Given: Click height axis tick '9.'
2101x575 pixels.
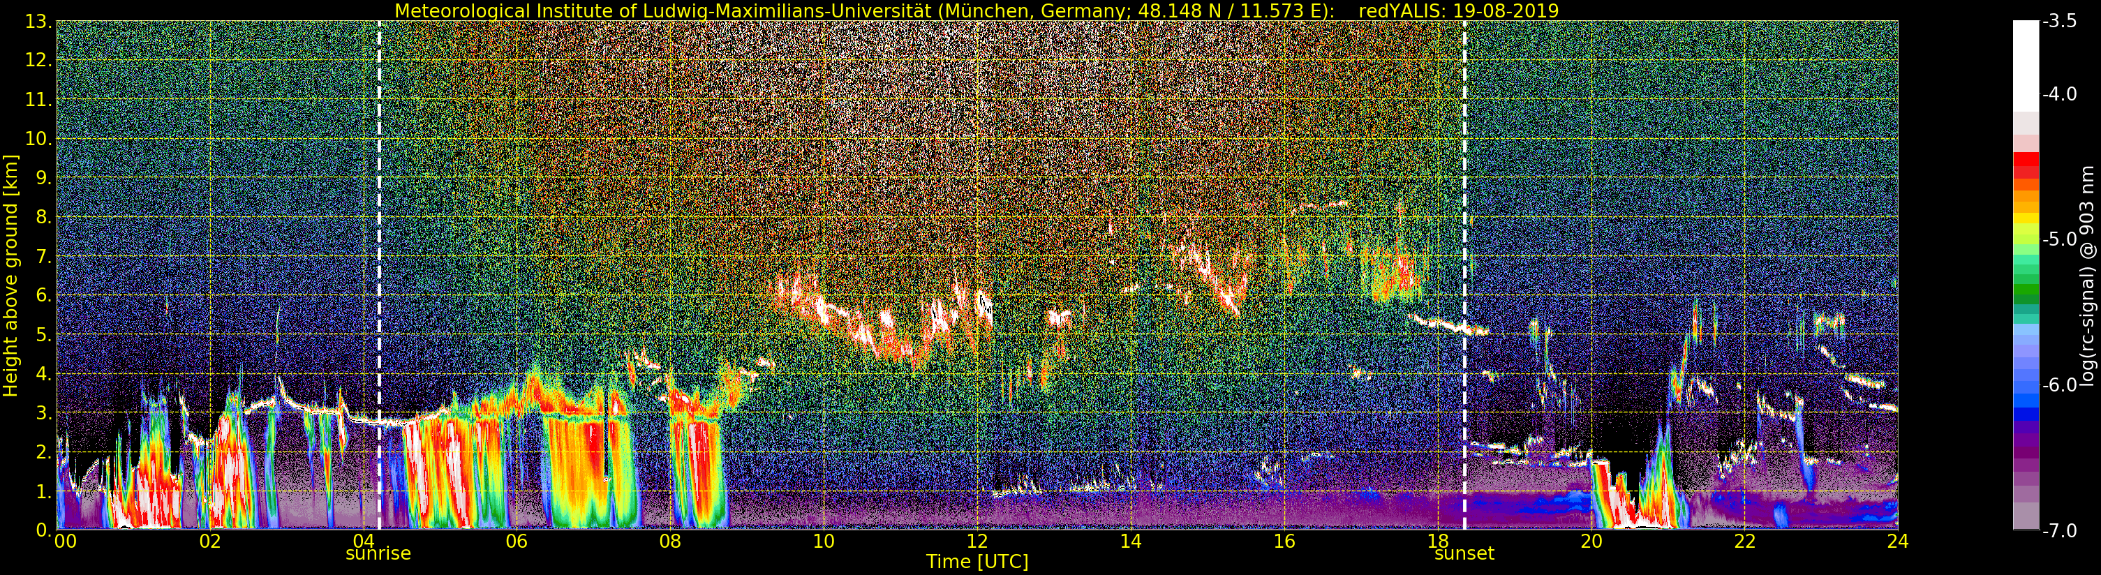Looking at the screenshot, I should [43, 179].
